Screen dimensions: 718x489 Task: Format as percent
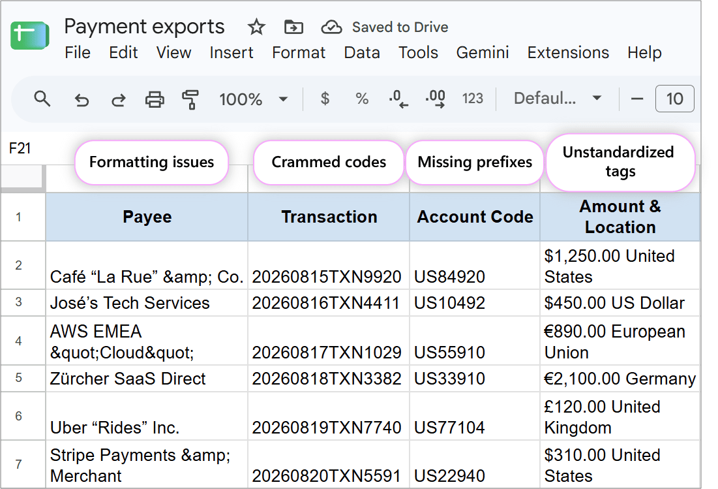[362, 99]
